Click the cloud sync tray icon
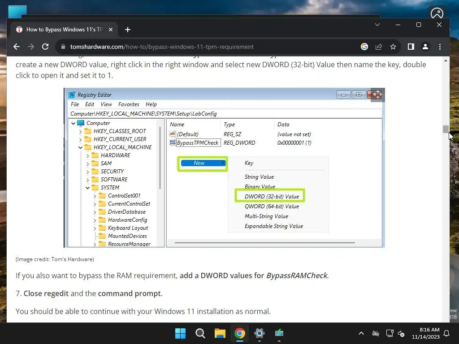The width and height of the screenshot is (459, 344). (x=376, y=333)
